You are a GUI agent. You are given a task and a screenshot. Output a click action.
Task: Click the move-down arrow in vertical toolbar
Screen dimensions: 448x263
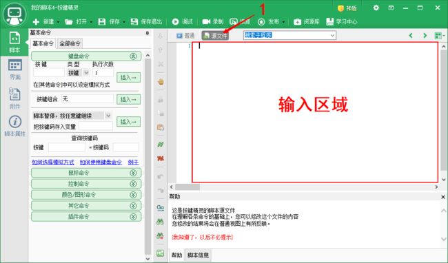(161, 36)
